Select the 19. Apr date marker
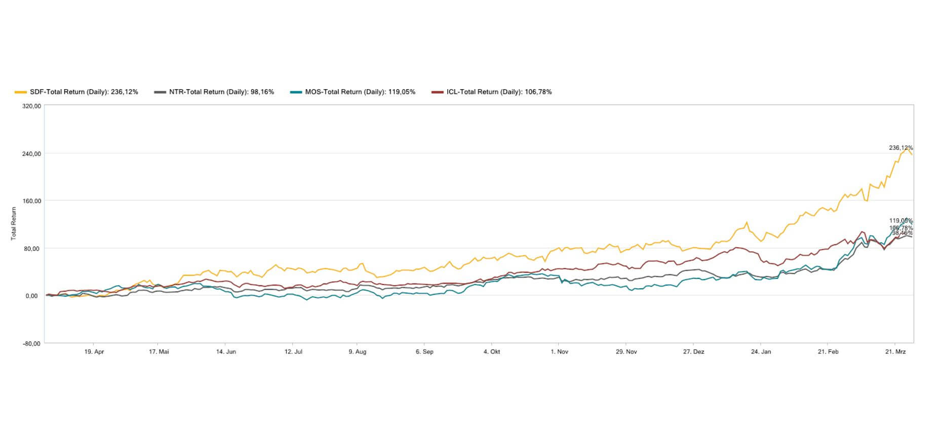The width and height of the screenshot is (940, 439). (94, 352)
